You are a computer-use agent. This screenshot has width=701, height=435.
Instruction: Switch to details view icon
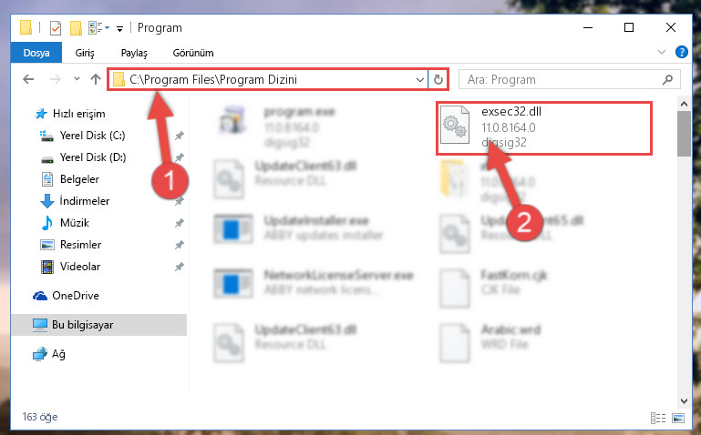(x=657, y=418)
